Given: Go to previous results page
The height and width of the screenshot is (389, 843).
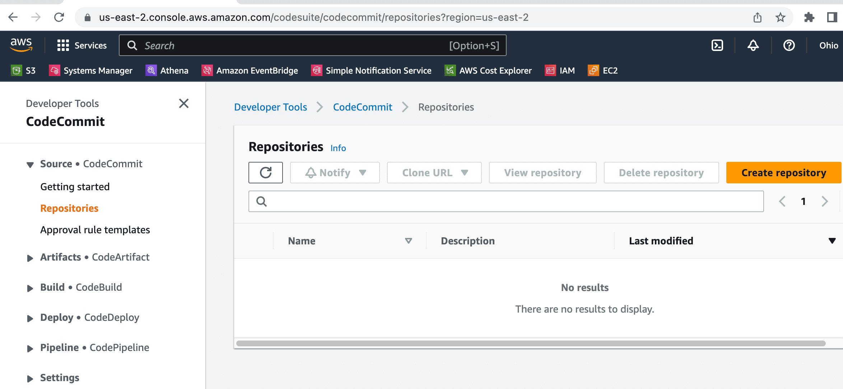Looking at the screenshot, I should point(782,201).
